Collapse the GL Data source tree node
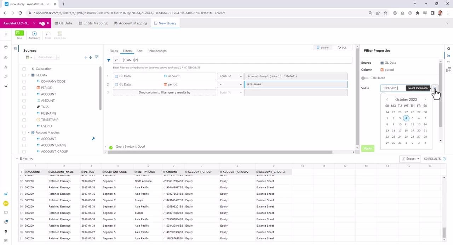 tap(29, 75)
